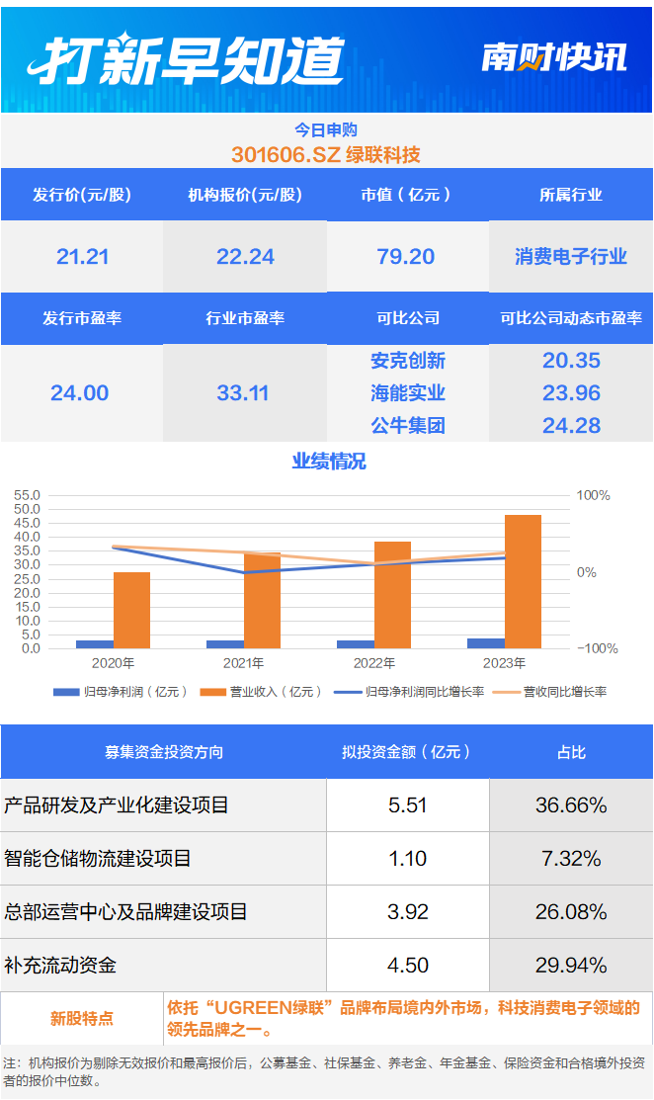Click the 消费电子行业 industry value
654x1100 pixels.
pyautogui.click(x=571, y=257)
